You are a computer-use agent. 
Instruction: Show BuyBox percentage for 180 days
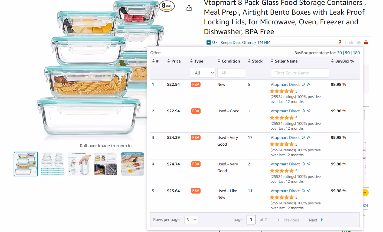coord(356,53)
